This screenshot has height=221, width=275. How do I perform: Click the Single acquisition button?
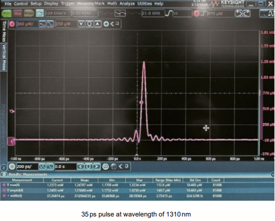pos(29,14)
